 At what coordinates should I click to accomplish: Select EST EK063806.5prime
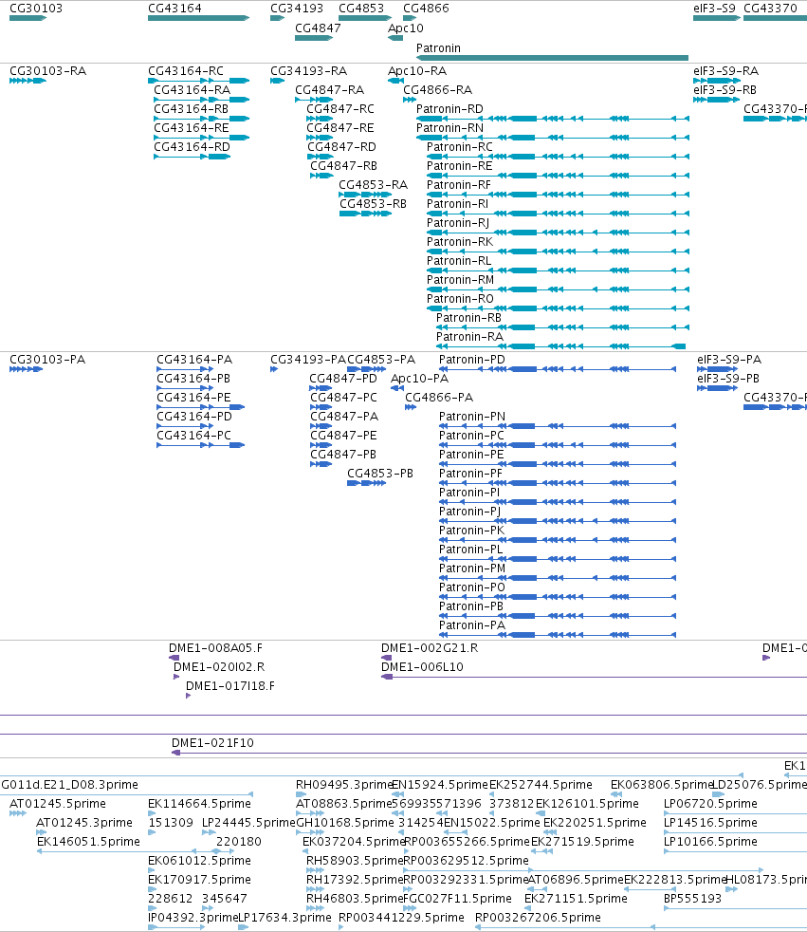662,785
